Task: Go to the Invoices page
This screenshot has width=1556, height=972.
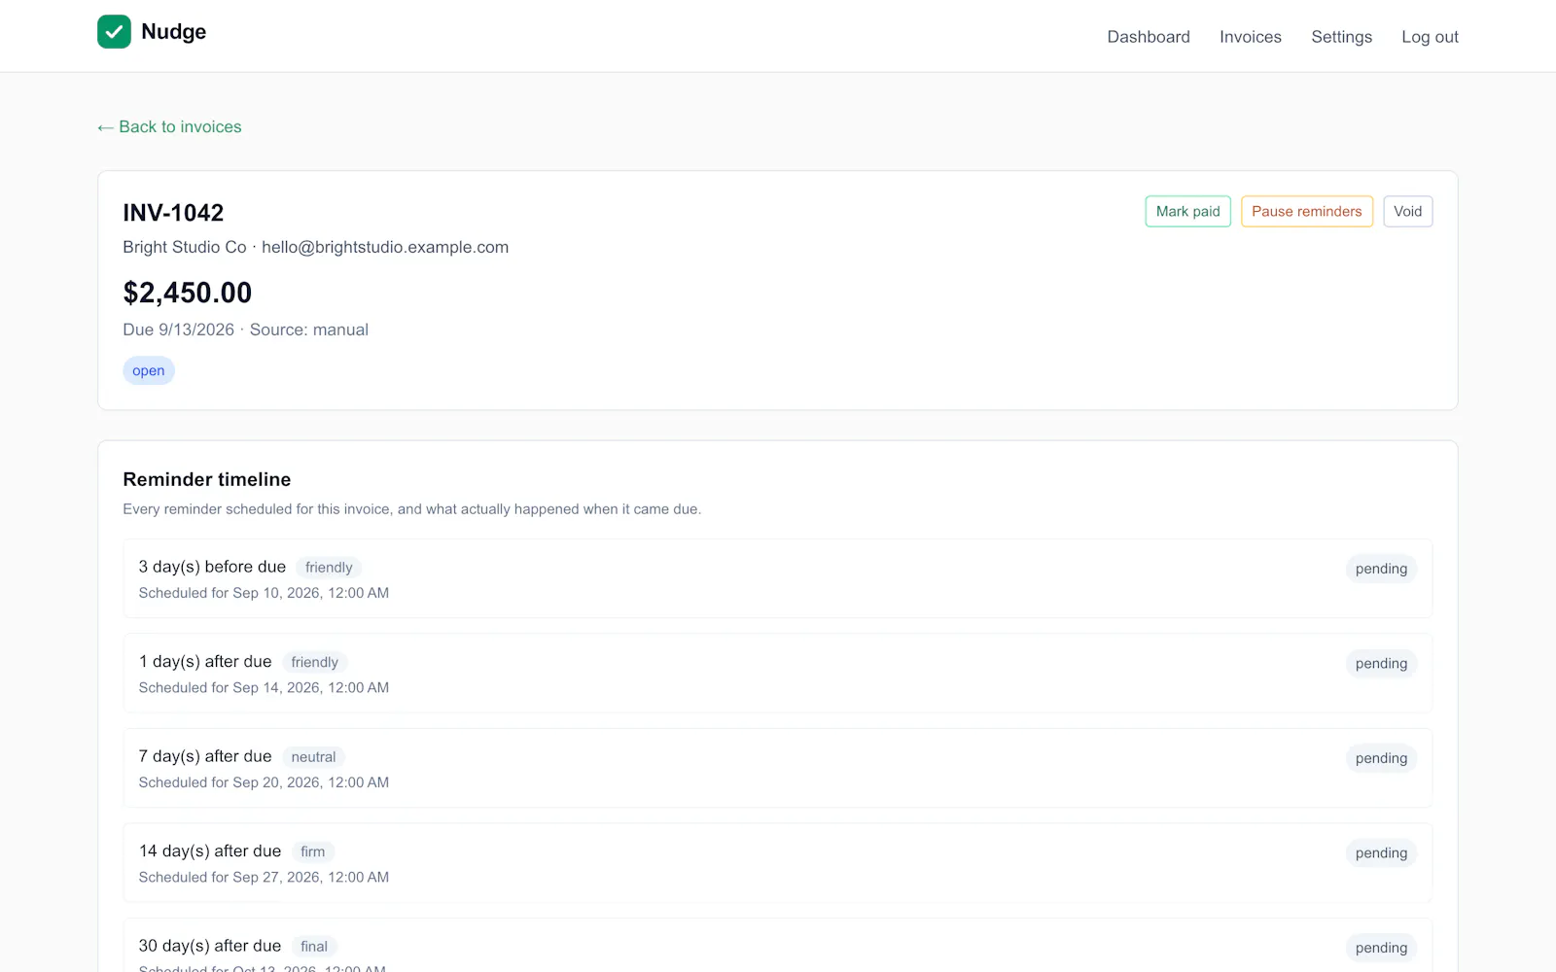Action: pos(1251,37)
